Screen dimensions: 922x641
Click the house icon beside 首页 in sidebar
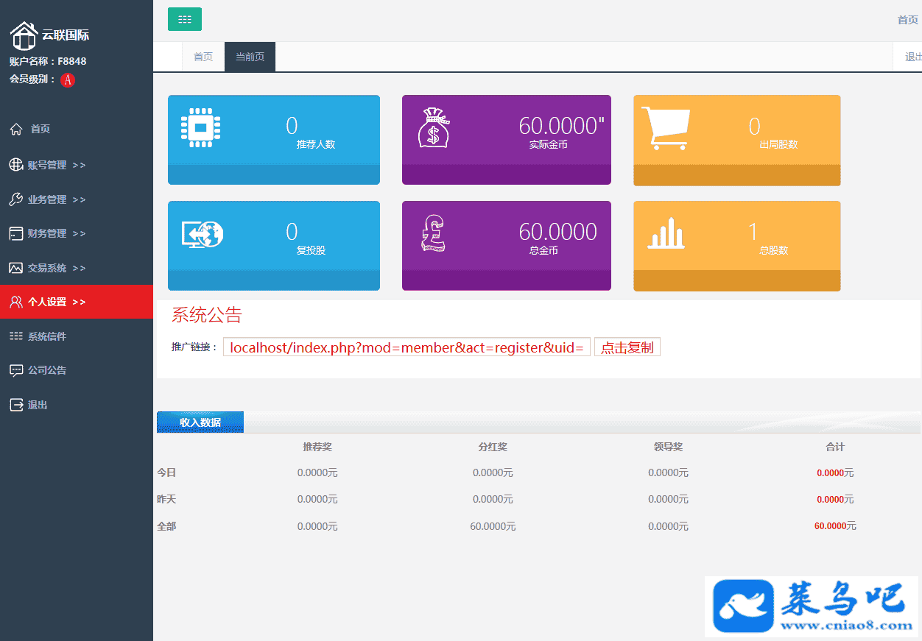(16, 130)
